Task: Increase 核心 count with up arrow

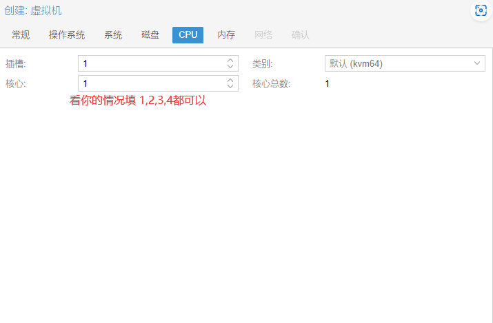Action: (230, 81)
